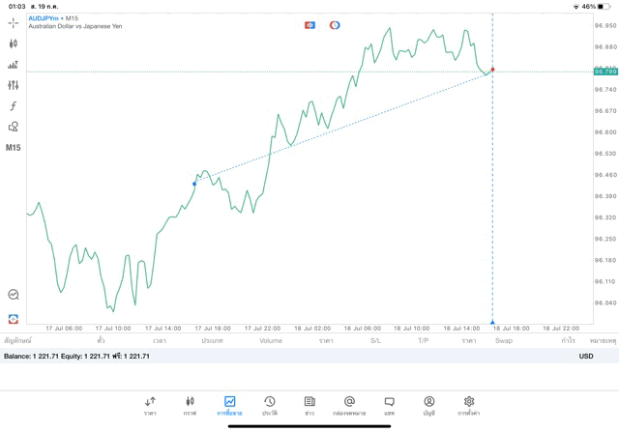The height and width of the screenshot is (432, 619).
Task: Click the 96.799 current price label
Action: coord(605,72)
